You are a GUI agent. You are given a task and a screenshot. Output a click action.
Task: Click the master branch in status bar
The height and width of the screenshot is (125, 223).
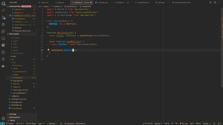(10, 124)
